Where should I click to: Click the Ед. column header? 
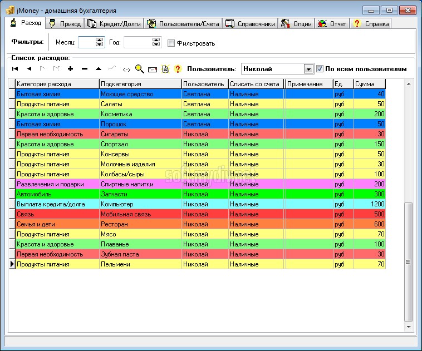pyautogui.click(x=343, y=84)
